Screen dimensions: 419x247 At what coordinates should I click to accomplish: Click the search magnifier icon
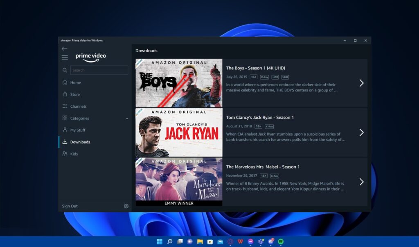coord(65,70)
